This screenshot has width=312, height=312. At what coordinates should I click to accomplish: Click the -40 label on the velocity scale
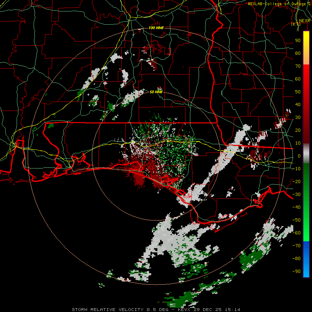pos(296,207)
